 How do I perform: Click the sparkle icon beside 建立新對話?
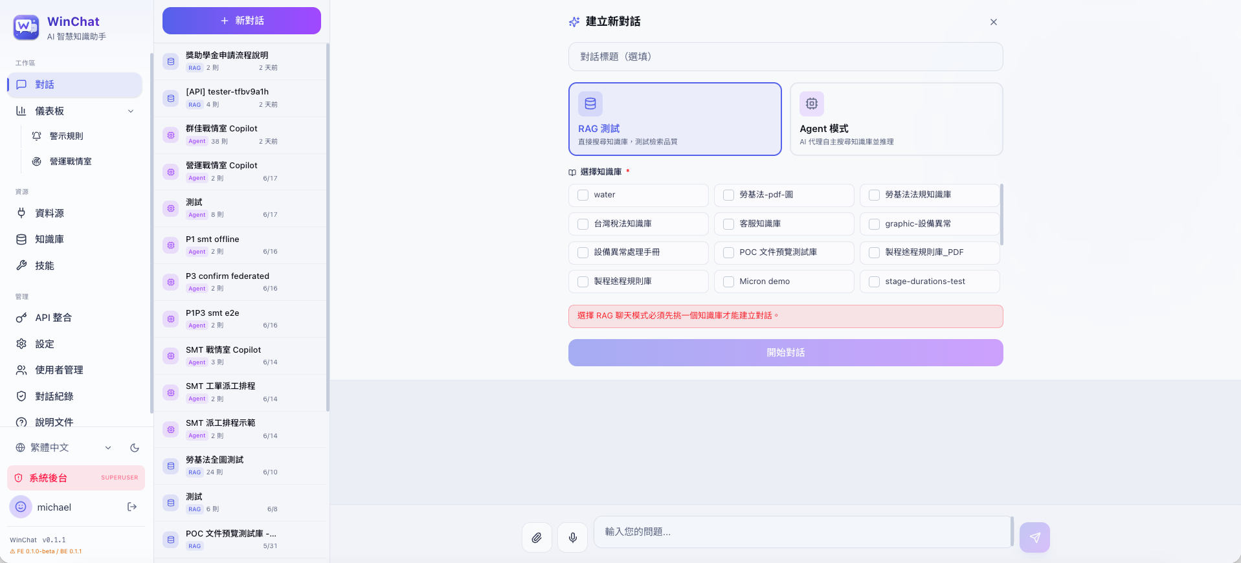tap(574, 22)
